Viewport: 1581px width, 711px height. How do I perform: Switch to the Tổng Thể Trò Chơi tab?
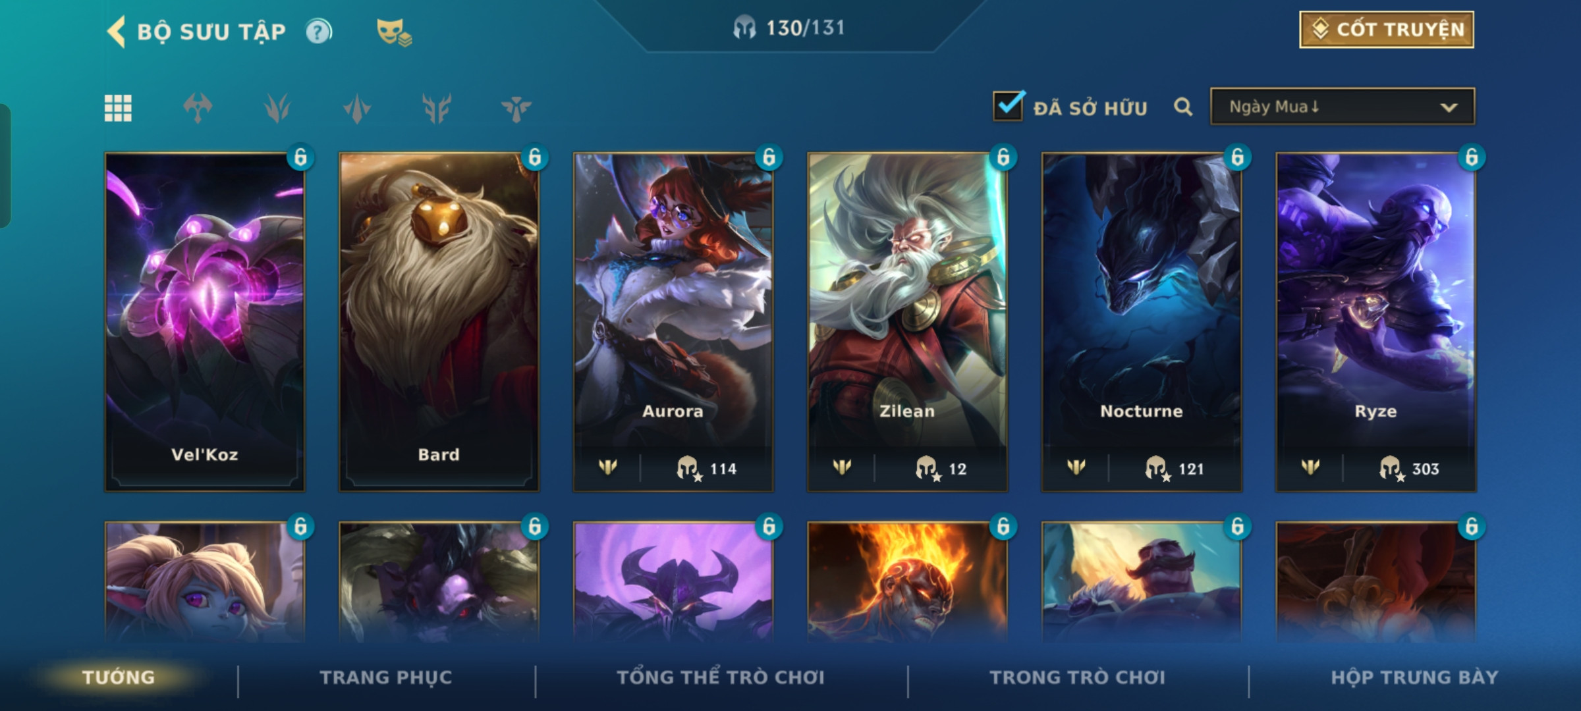coord(721,677)
